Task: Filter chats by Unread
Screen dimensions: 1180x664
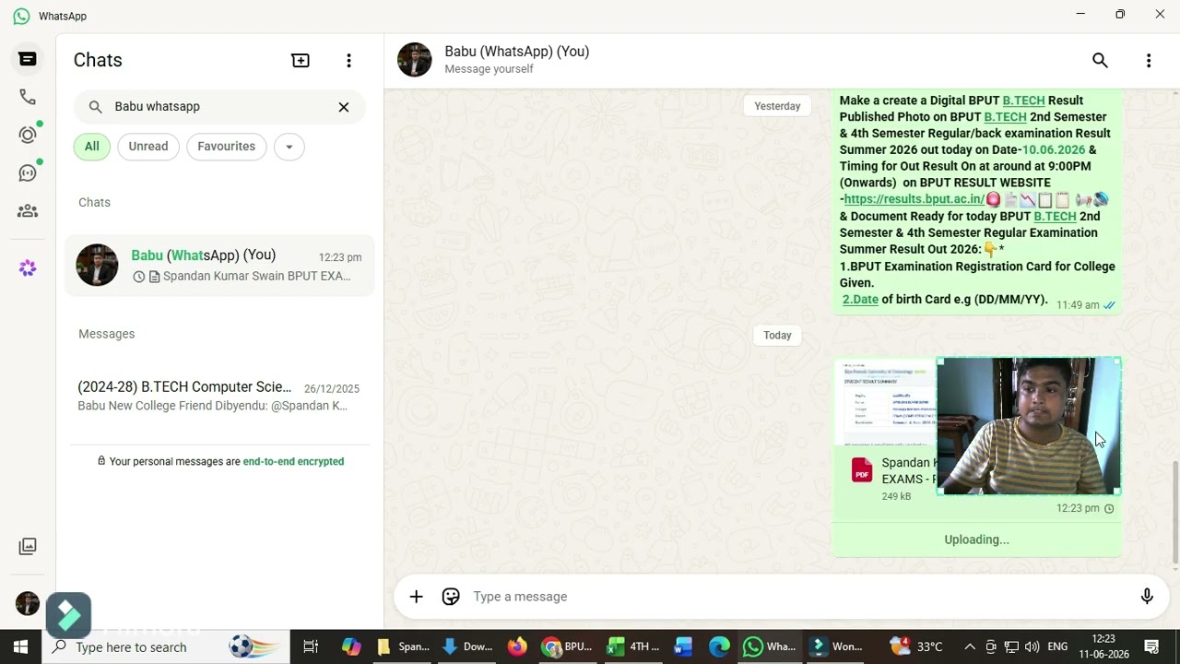Action: tap(148, 147)
